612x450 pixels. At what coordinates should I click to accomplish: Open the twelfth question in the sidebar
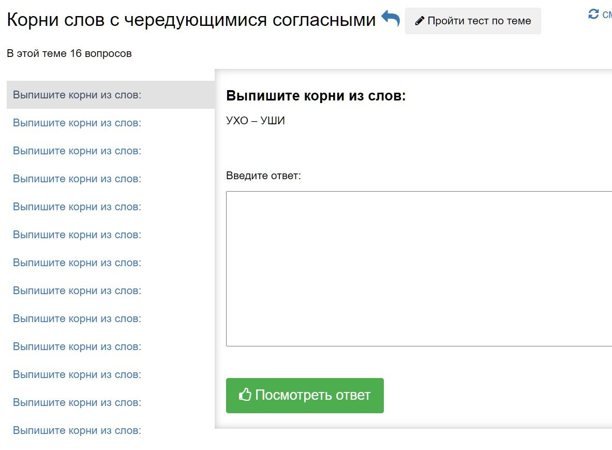click(x=76, y=402)
